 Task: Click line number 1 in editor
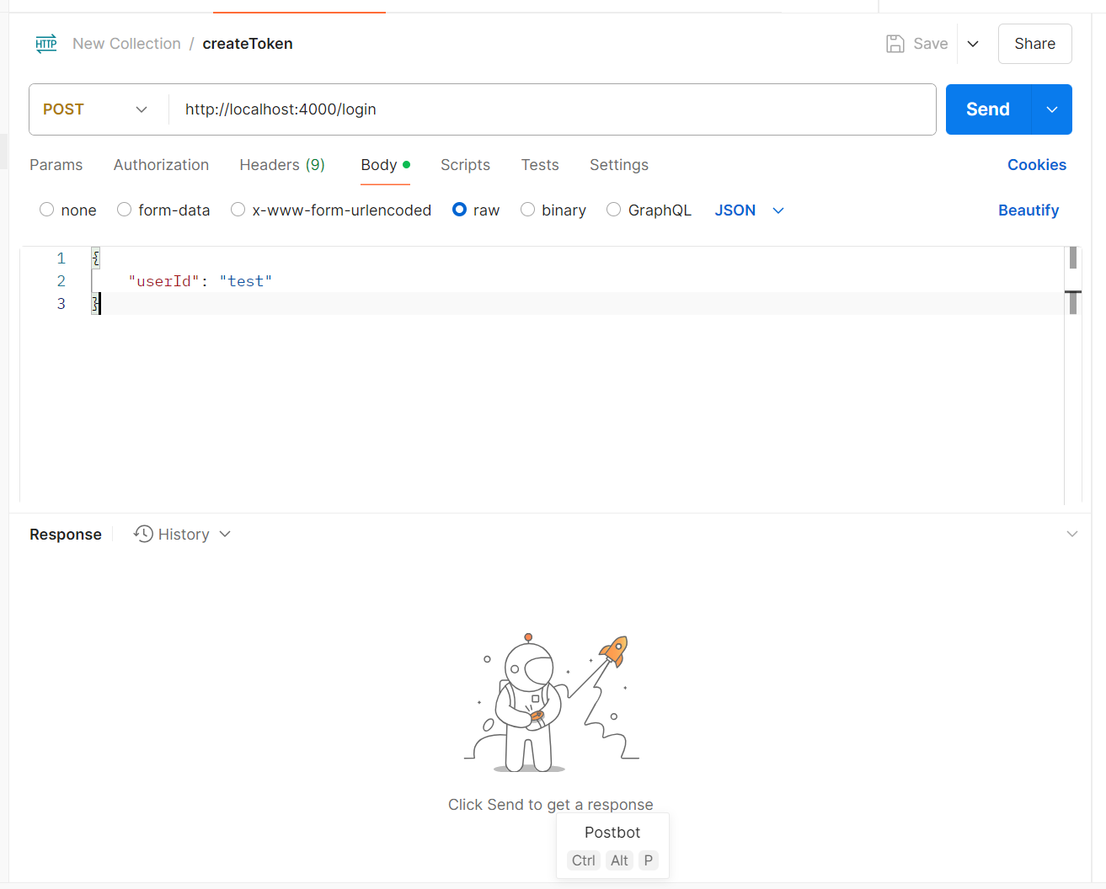coord(61,258)
